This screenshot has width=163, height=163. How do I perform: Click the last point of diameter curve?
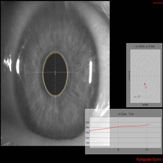click(x=150, y=124)
